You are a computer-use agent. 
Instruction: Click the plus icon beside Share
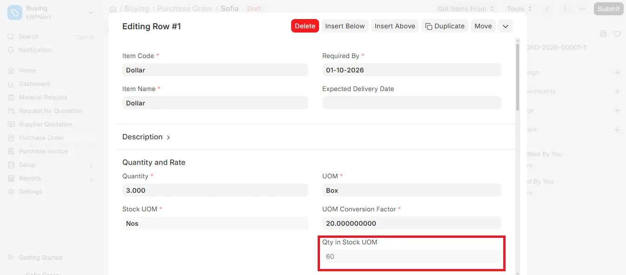617,130
